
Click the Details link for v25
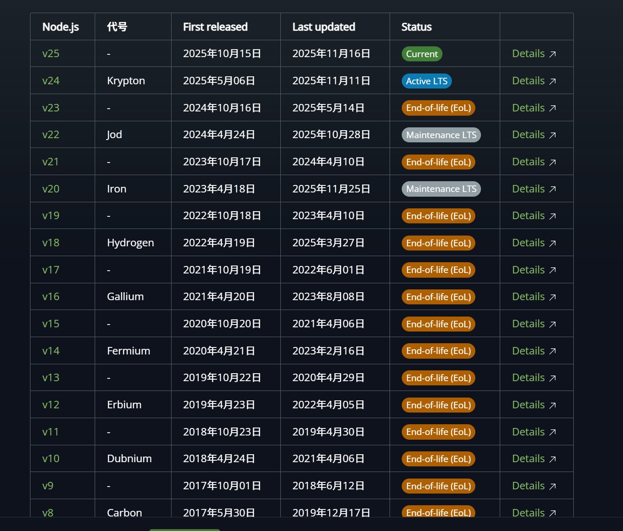coord(534,53)
